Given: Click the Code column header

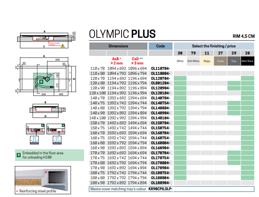Looking at the screenshot, I should [160, 46].
